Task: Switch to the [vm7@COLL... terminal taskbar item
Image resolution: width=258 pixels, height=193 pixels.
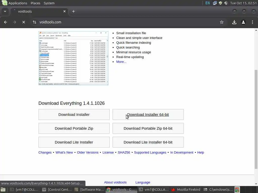Action: pos(24,190)
